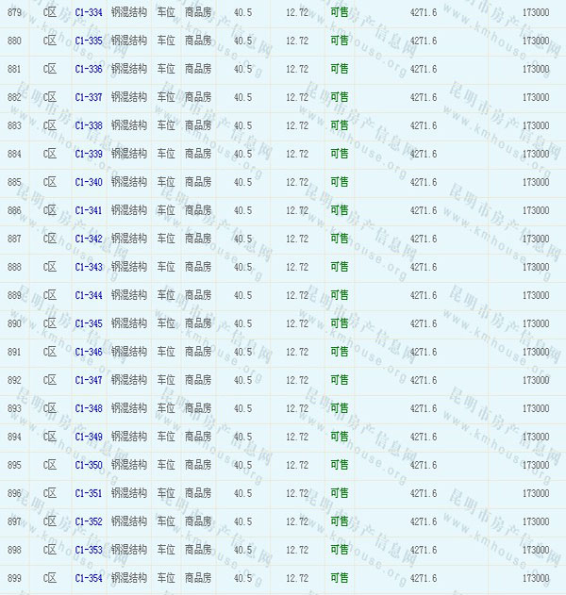This screenshot has height=595, width=566.
Task: View details for unit C1-340
Action: [x=89, y=182]
